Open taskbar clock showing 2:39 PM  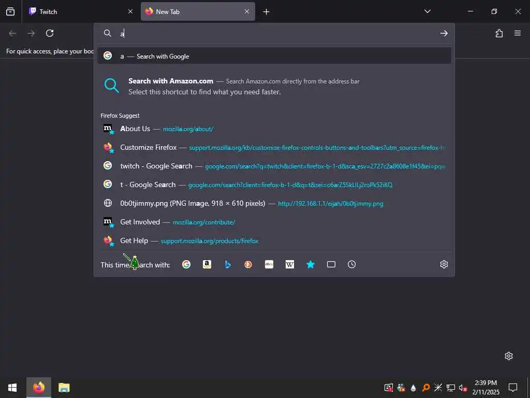[x=485, y=388]
